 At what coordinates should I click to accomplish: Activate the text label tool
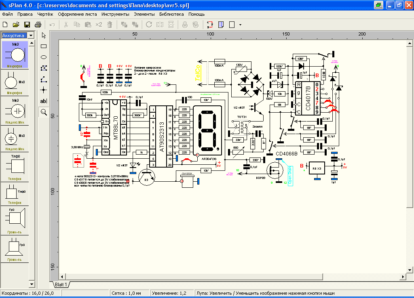(x=44, y=101)
